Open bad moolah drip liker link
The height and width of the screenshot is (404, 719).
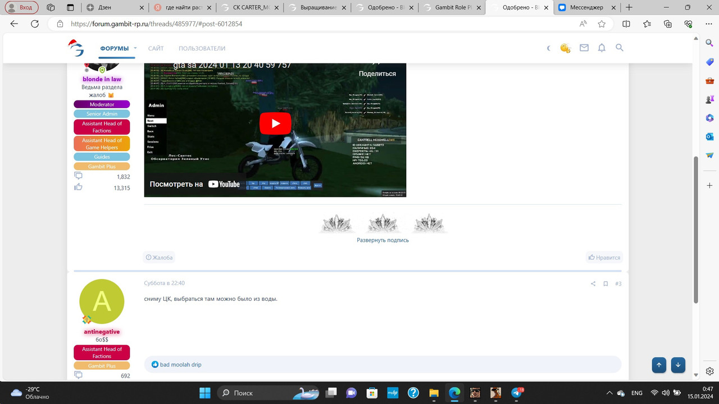point(180,365)
